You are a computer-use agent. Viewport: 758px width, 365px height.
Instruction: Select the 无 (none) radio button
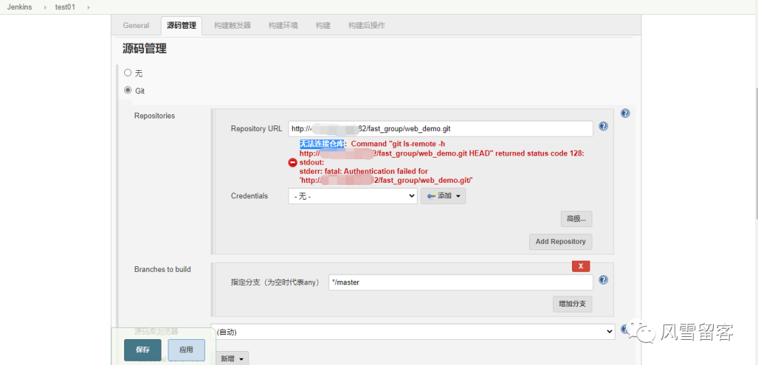point(128,73)
